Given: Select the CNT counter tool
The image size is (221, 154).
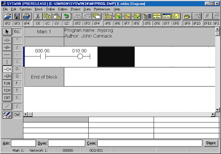Looking at the screenshot, I should [7, 97].
